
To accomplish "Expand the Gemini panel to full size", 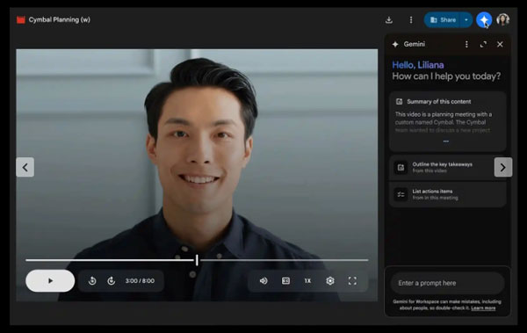I will 483,45.
